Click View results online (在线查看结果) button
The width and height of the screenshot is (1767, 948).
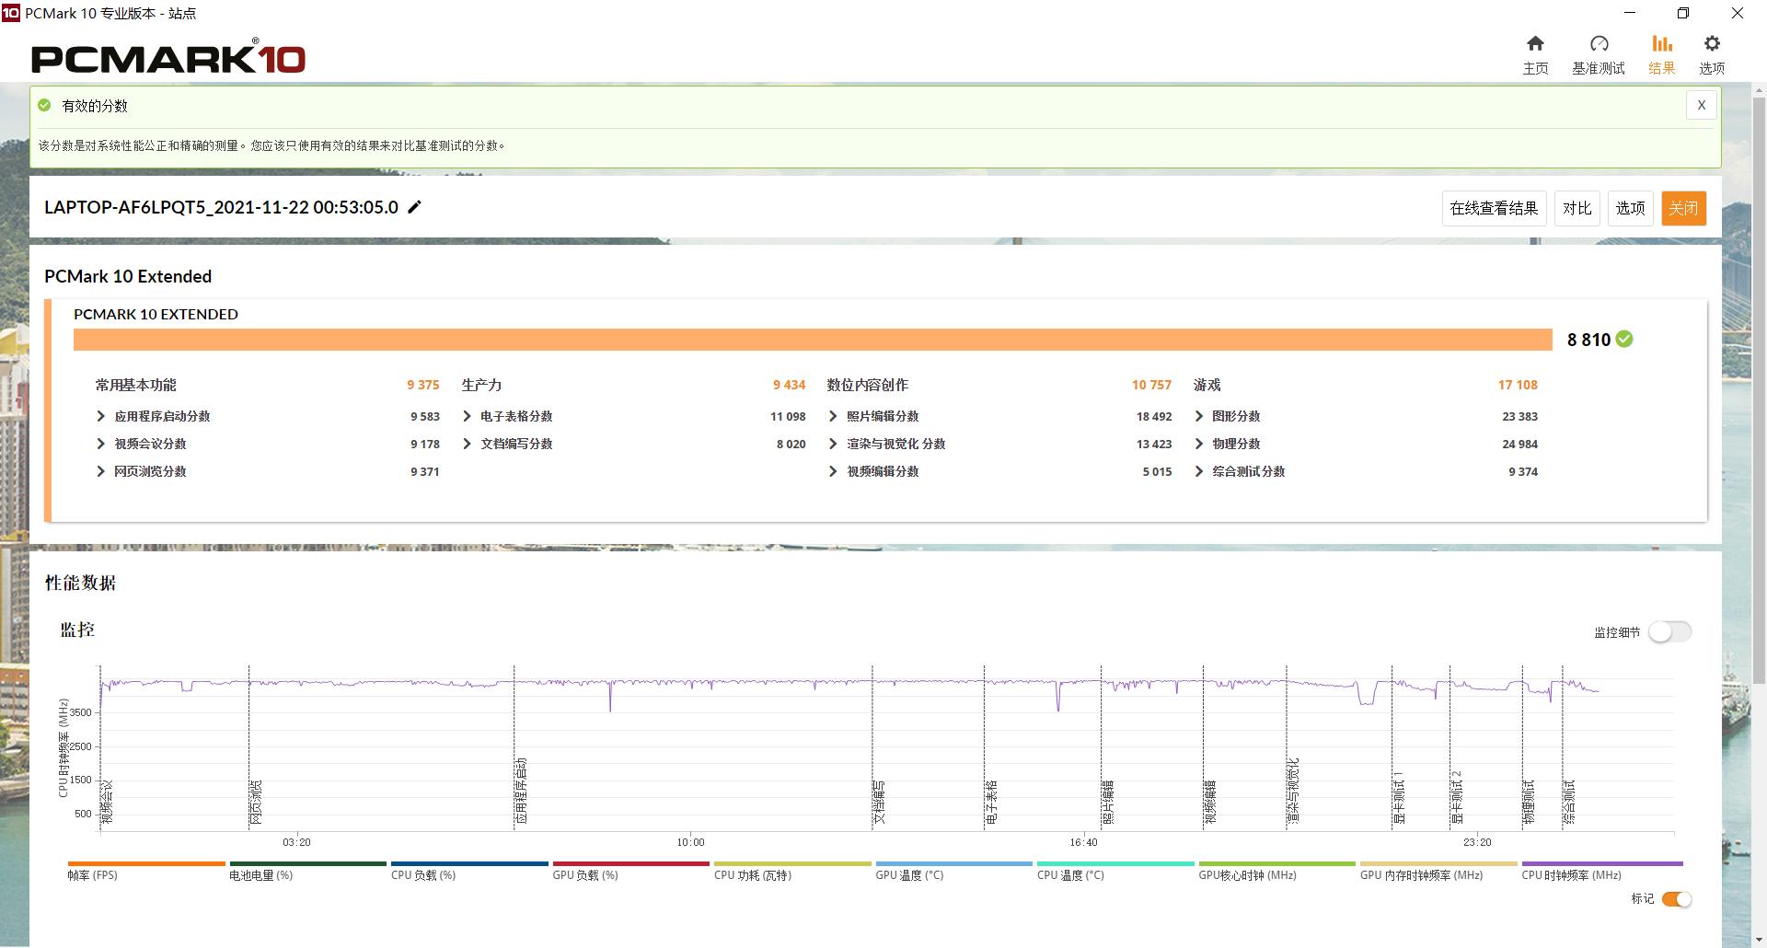coord(1494,208)
